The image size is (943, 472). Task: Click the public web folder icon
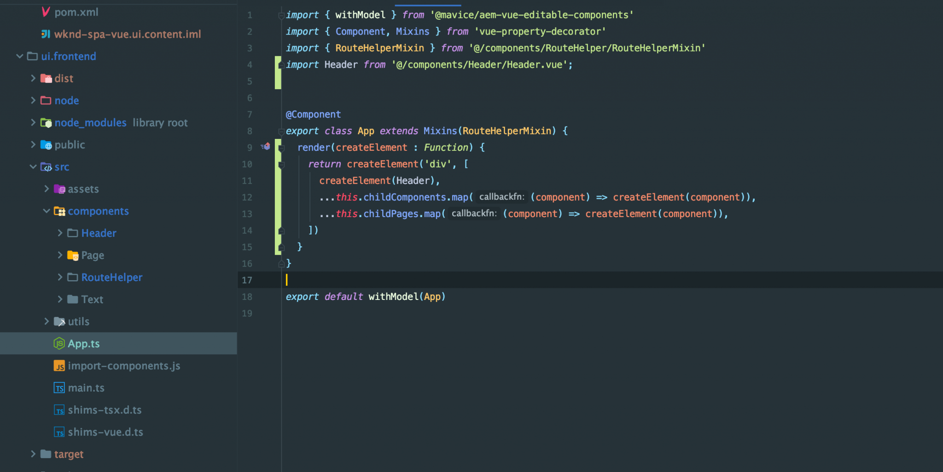46,145
